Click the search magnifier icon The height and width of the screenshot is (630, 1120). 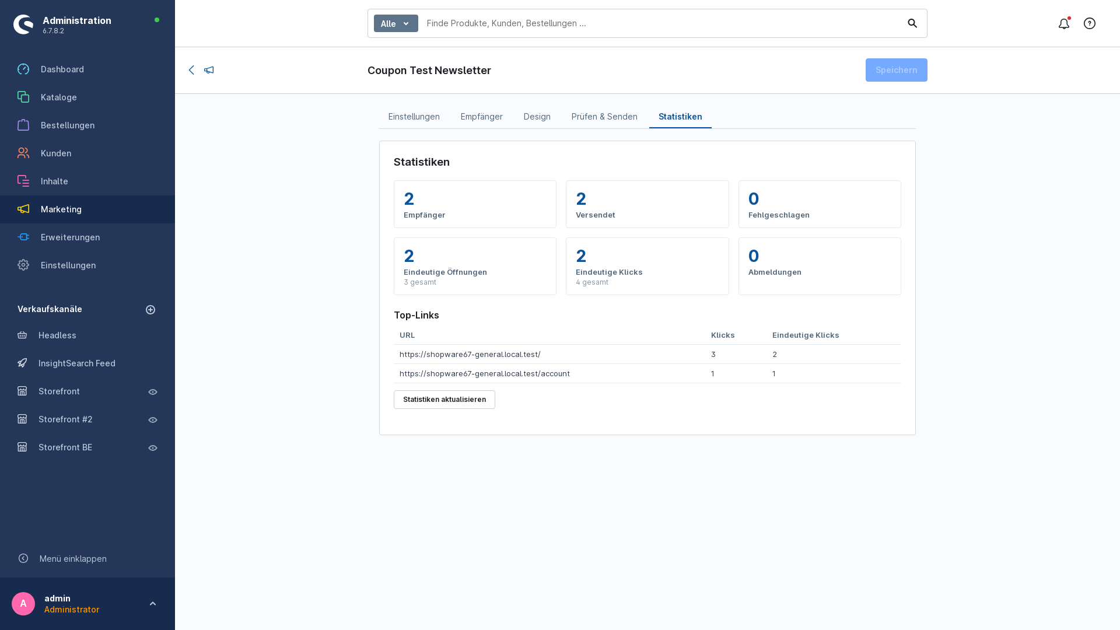point(912,23)
